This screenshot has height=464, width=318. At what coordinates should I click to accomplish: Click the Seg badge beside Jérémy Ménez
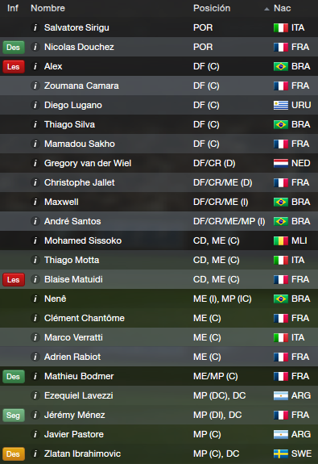pos(14,415)
